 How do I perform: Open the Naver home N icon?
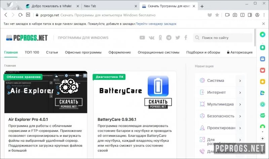pos(28,15)
